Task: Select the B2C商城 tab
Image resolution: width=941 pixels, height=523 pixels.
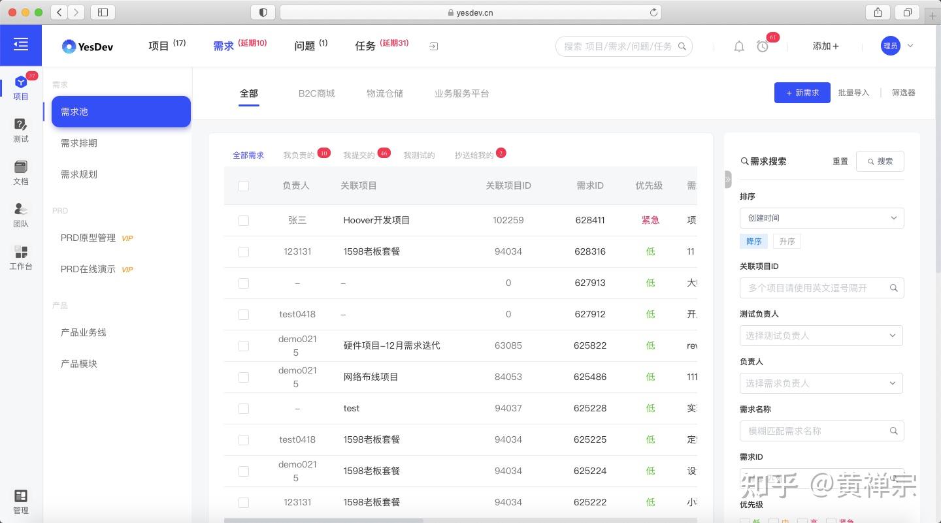Action: (x=316, y=93)
